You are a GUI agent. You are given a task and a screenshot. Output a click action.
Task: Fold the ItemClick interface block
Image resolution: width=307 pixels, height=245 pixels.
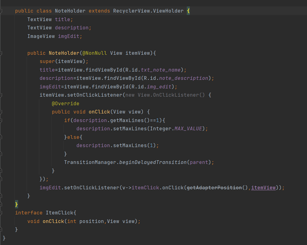pos(1,213)
